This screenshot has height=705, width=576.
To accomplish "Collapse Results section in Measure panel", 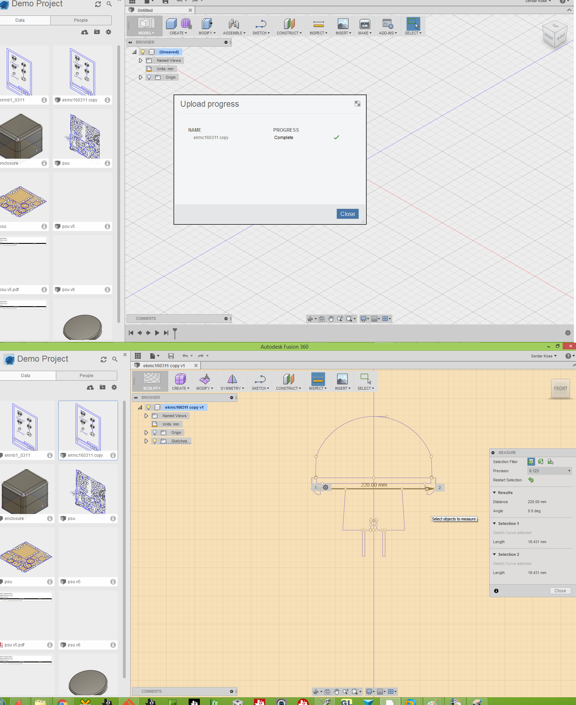I will coord(495,493).
